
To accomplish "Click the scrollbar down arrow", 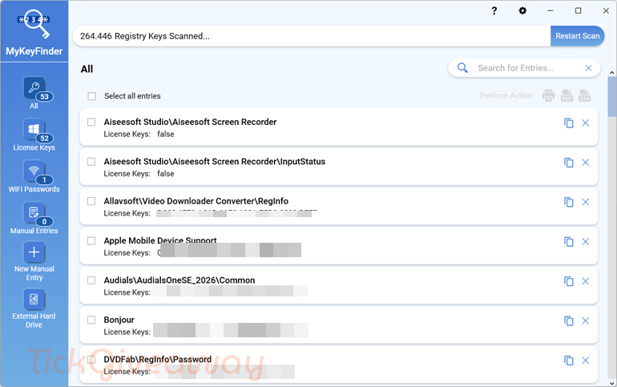I will pyautogui.click(x=612, y=383).
